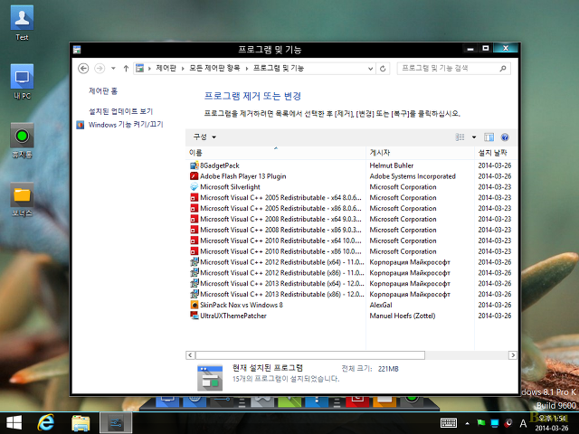Click publisher Helmut Buhler
579x434 pixels.
point(392,165)
